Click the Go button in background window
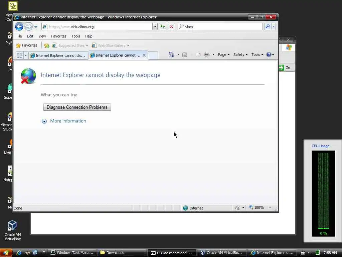 point(285,68)
